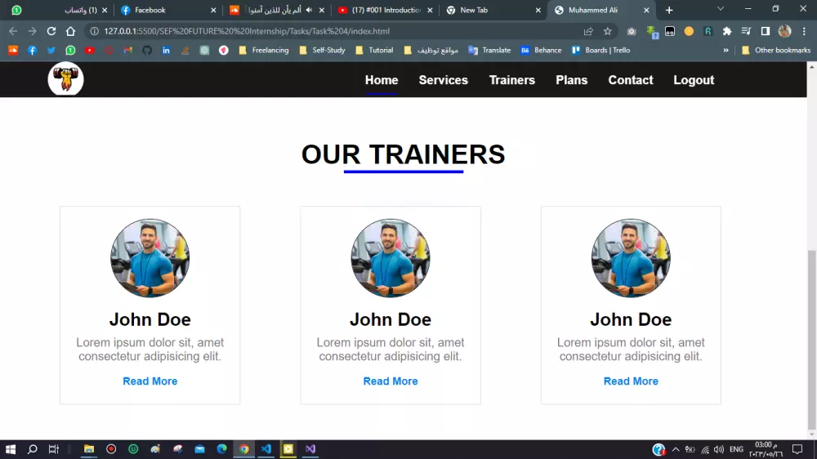Click the screenshot camera extension icon
The image size is (817, 459).
pos(632,31)
